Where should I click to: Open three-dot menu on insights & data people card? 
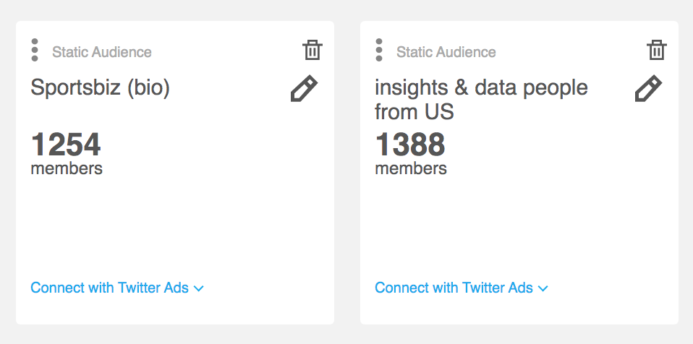[379, 50]
